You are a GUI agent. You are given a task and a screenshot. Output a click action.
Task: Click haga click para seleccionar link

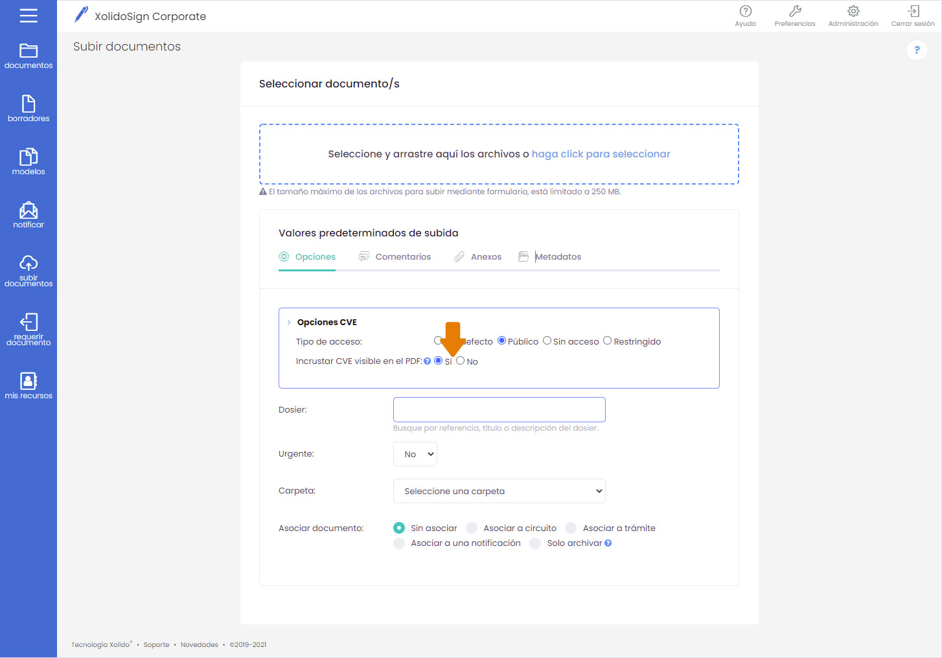(x=601, y=154)
